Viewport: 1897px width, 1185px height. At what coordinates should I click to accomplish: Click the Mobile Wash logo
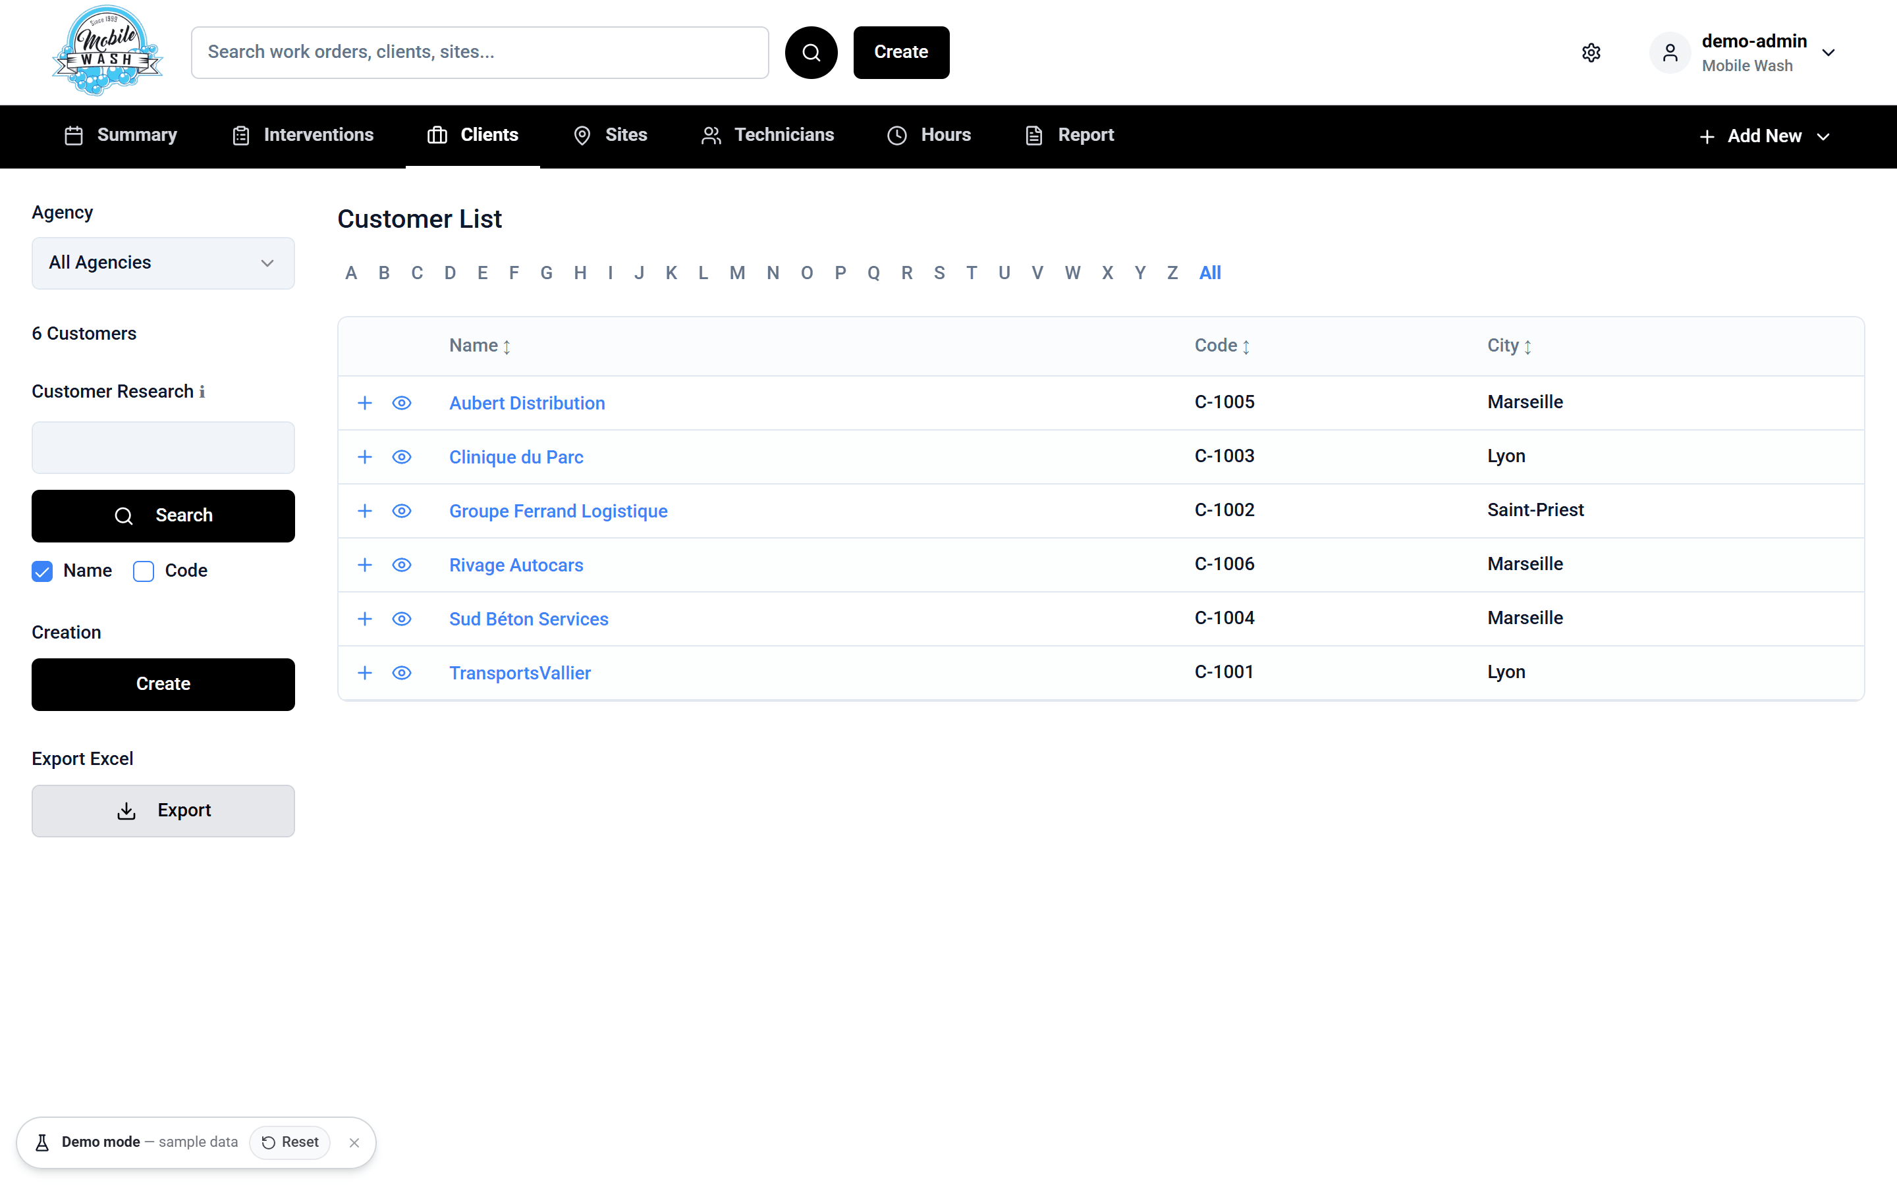(107, 51)
